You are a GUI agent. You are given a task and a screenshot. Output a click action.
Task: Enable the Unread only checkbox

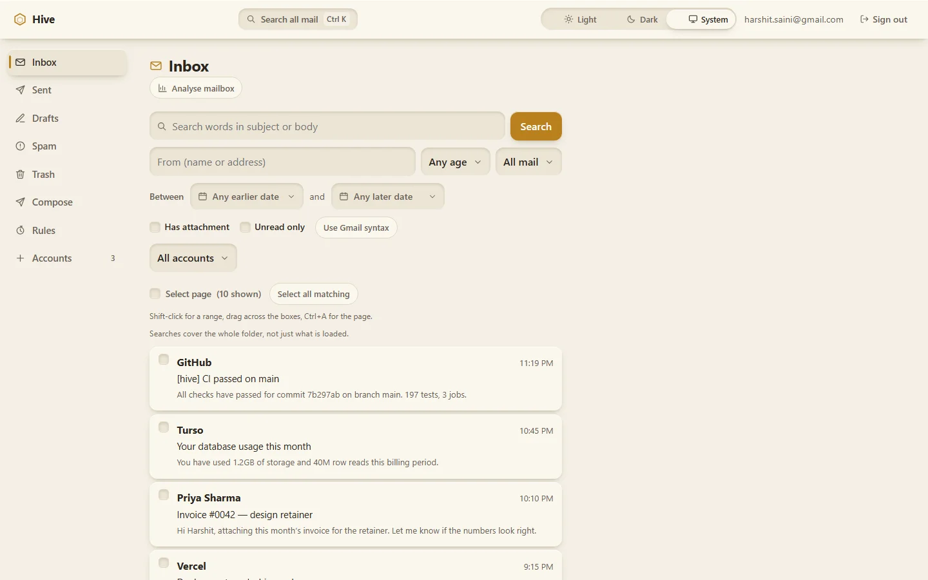tap(245, 227)
